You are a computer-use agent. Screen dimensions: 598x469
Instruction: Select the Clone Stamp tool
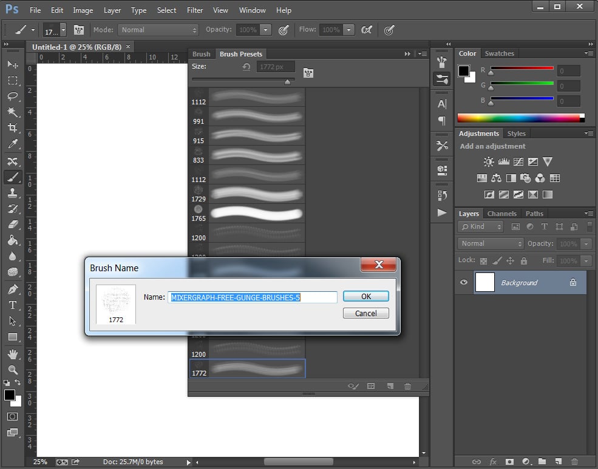pyautogui.click(x=13, y=193)
